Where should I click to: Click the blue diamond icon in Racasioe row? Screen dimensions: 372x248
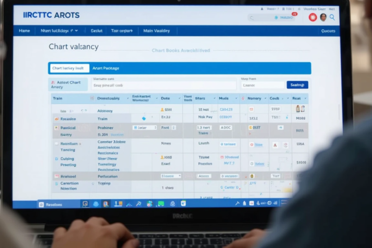144,118
